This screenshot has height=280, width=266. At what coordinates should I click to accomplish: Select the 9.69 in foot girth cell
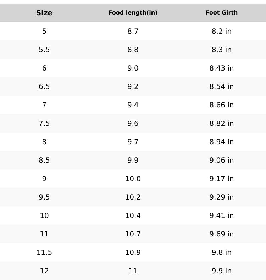(x=222, y=234)
